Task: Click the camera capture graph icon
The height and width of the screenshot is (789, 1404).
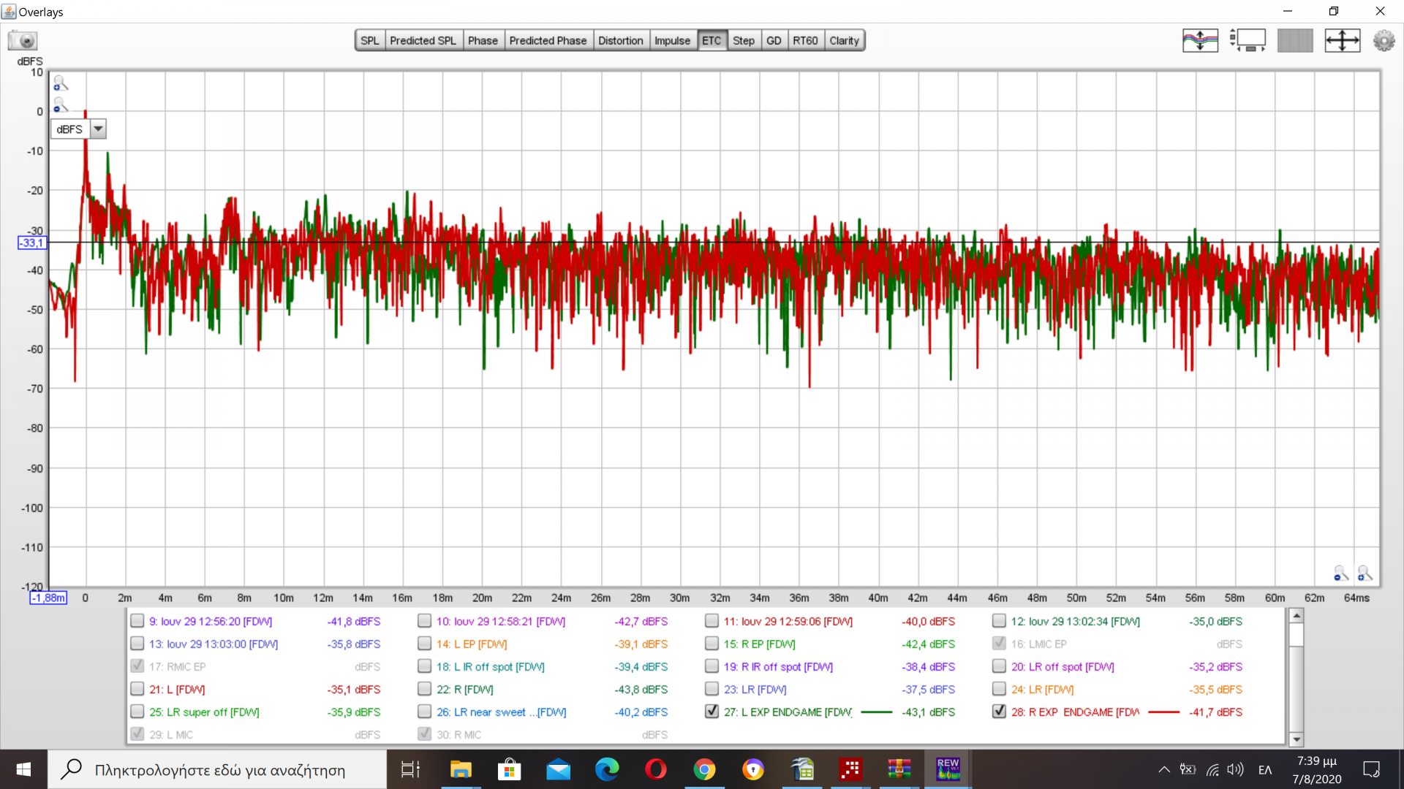Action: pyautogui.click(x=23, y=40)
